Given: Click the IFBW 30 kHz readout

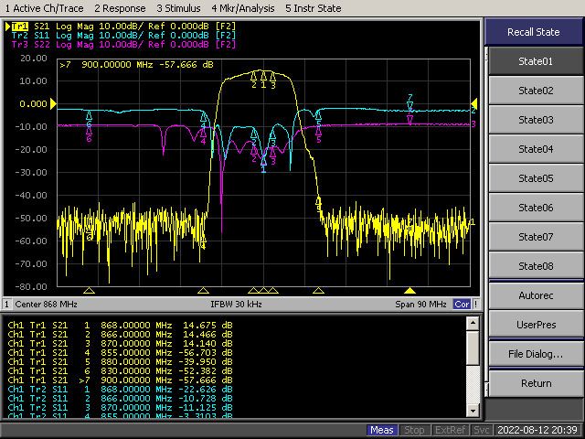Looking at the screenshot, I should click(x=236, y=305).
